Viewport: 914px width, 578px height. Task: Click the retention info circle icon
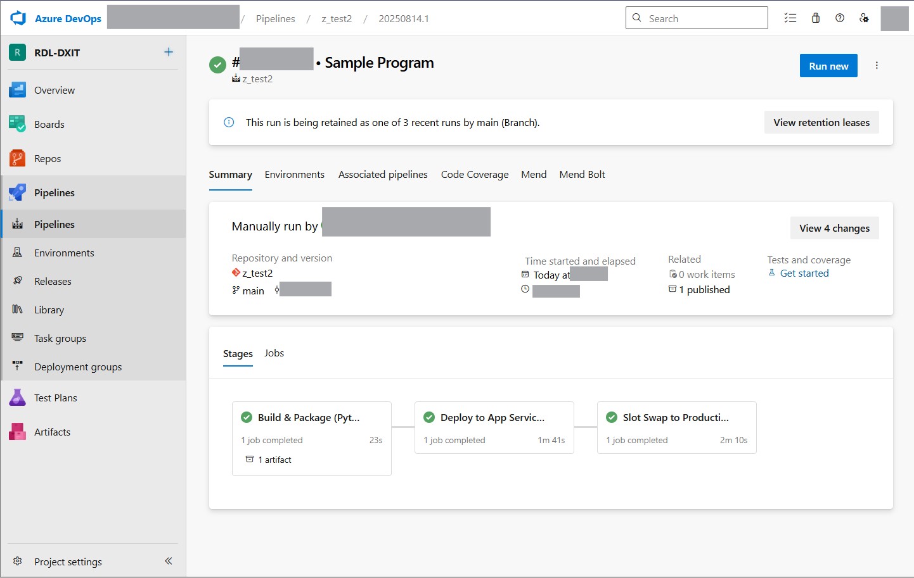pos(229,122)
